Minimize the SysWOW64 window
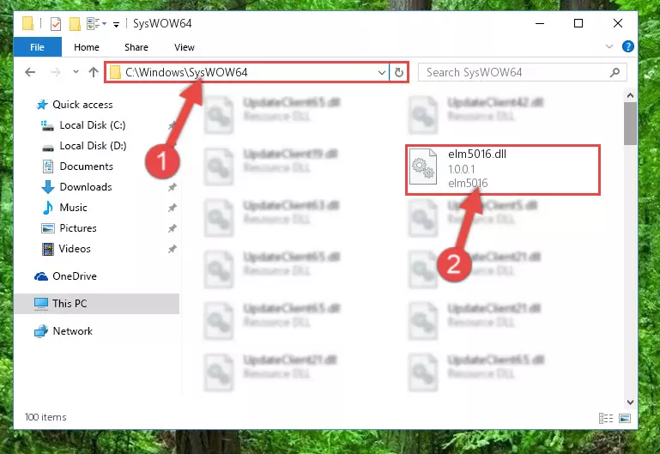 point(540,23)
